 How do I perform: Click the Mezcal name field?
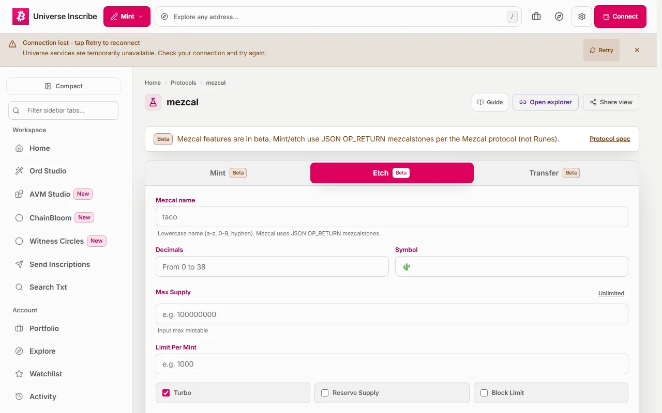392,217
